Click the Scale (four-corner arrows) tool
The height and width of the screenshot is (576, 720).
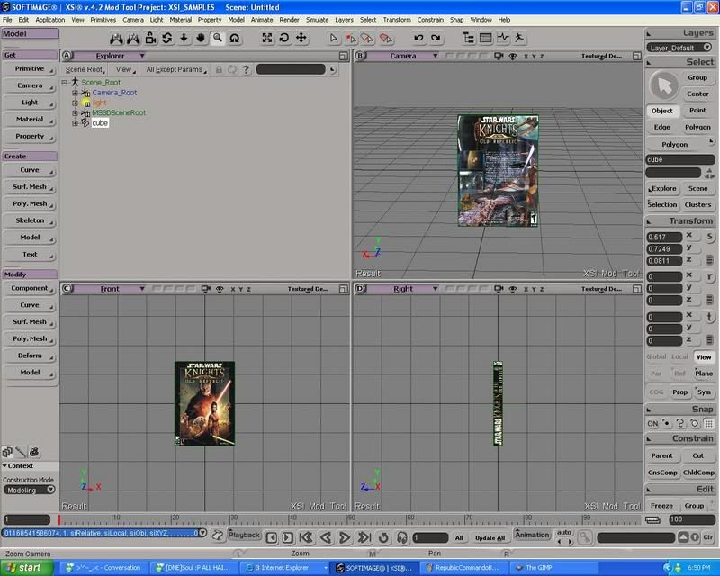[266, 38]
